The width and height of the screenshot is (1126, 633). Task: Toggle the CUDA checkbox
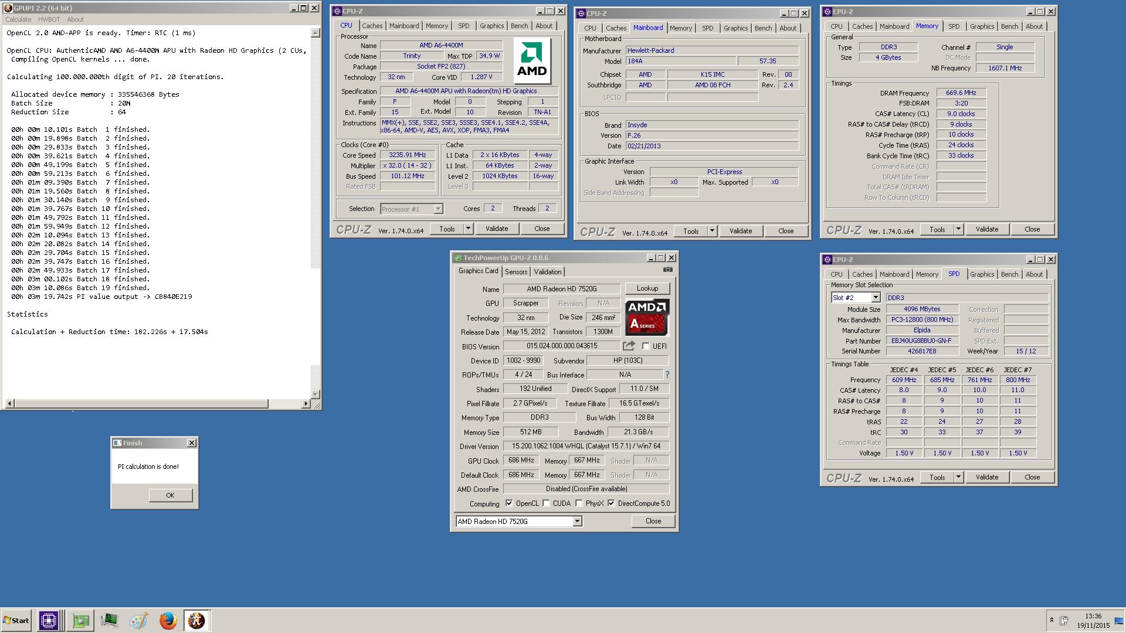click(546, 503)
